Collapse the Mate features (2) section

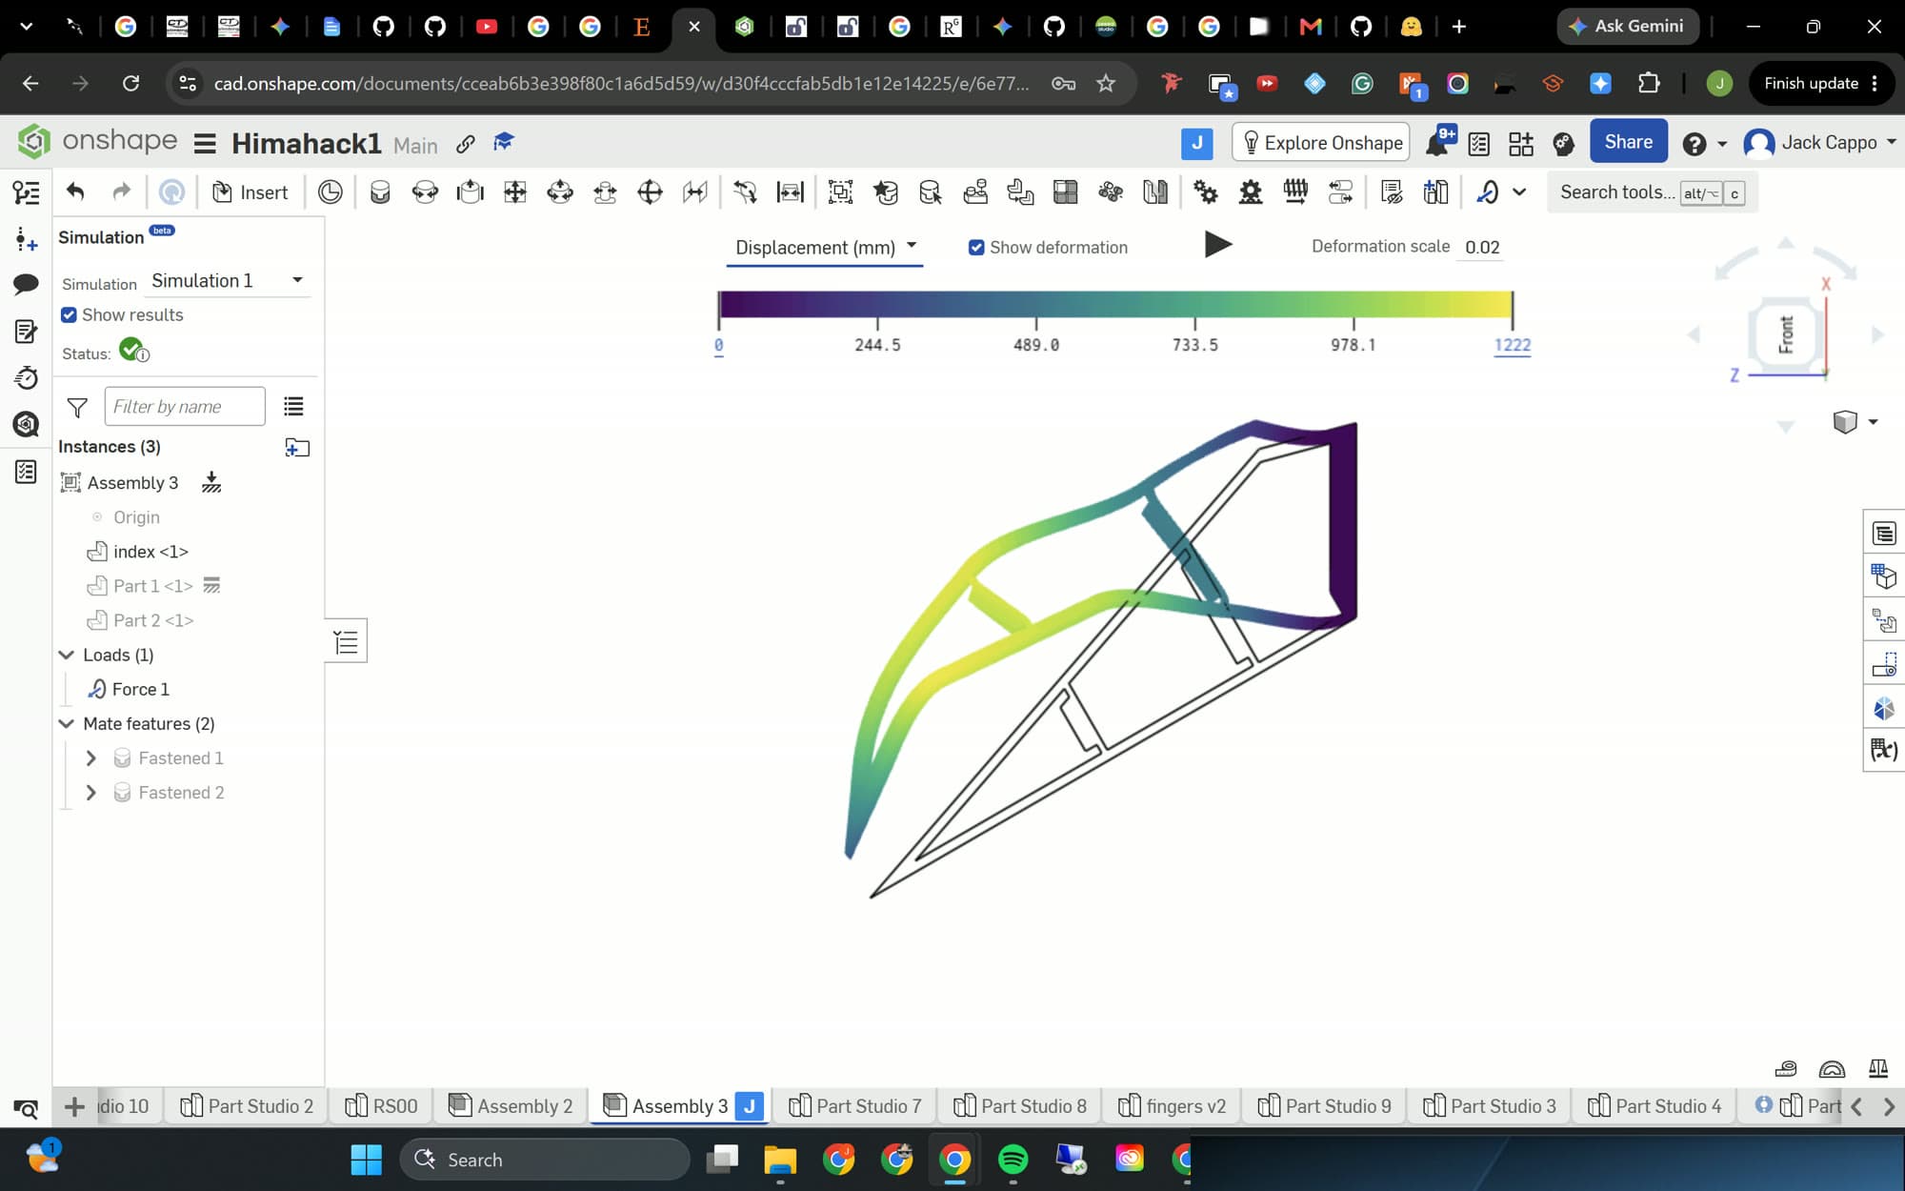(x=67, y=724)
